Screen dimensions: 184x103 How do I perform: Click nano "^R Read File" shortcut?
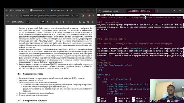pos(122,101)
